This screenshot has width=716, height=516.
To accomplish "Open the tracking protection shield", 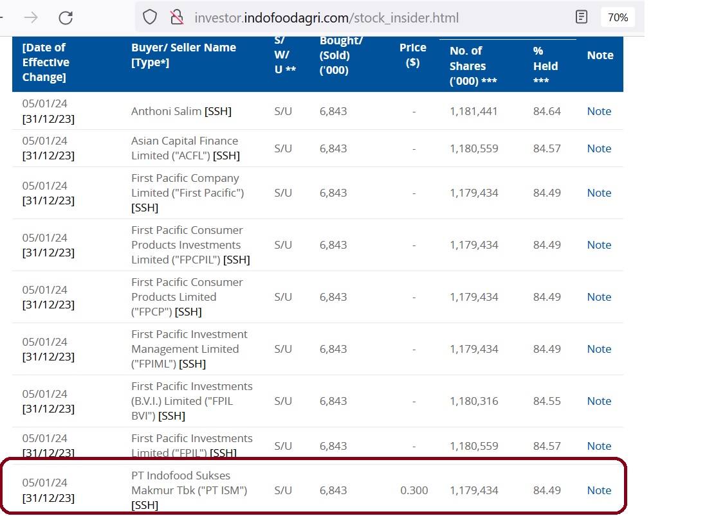I will 150,18.
